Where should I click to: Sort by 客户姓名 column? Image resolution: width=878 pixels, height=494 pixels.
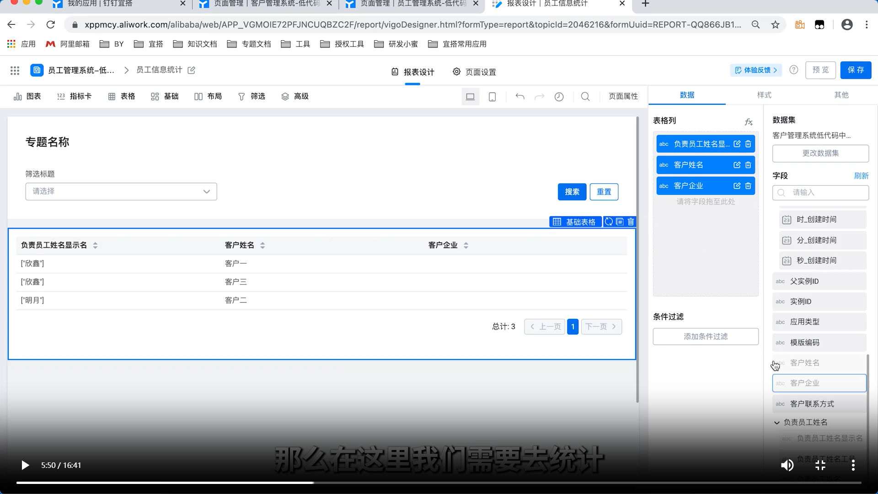(262, 245)
